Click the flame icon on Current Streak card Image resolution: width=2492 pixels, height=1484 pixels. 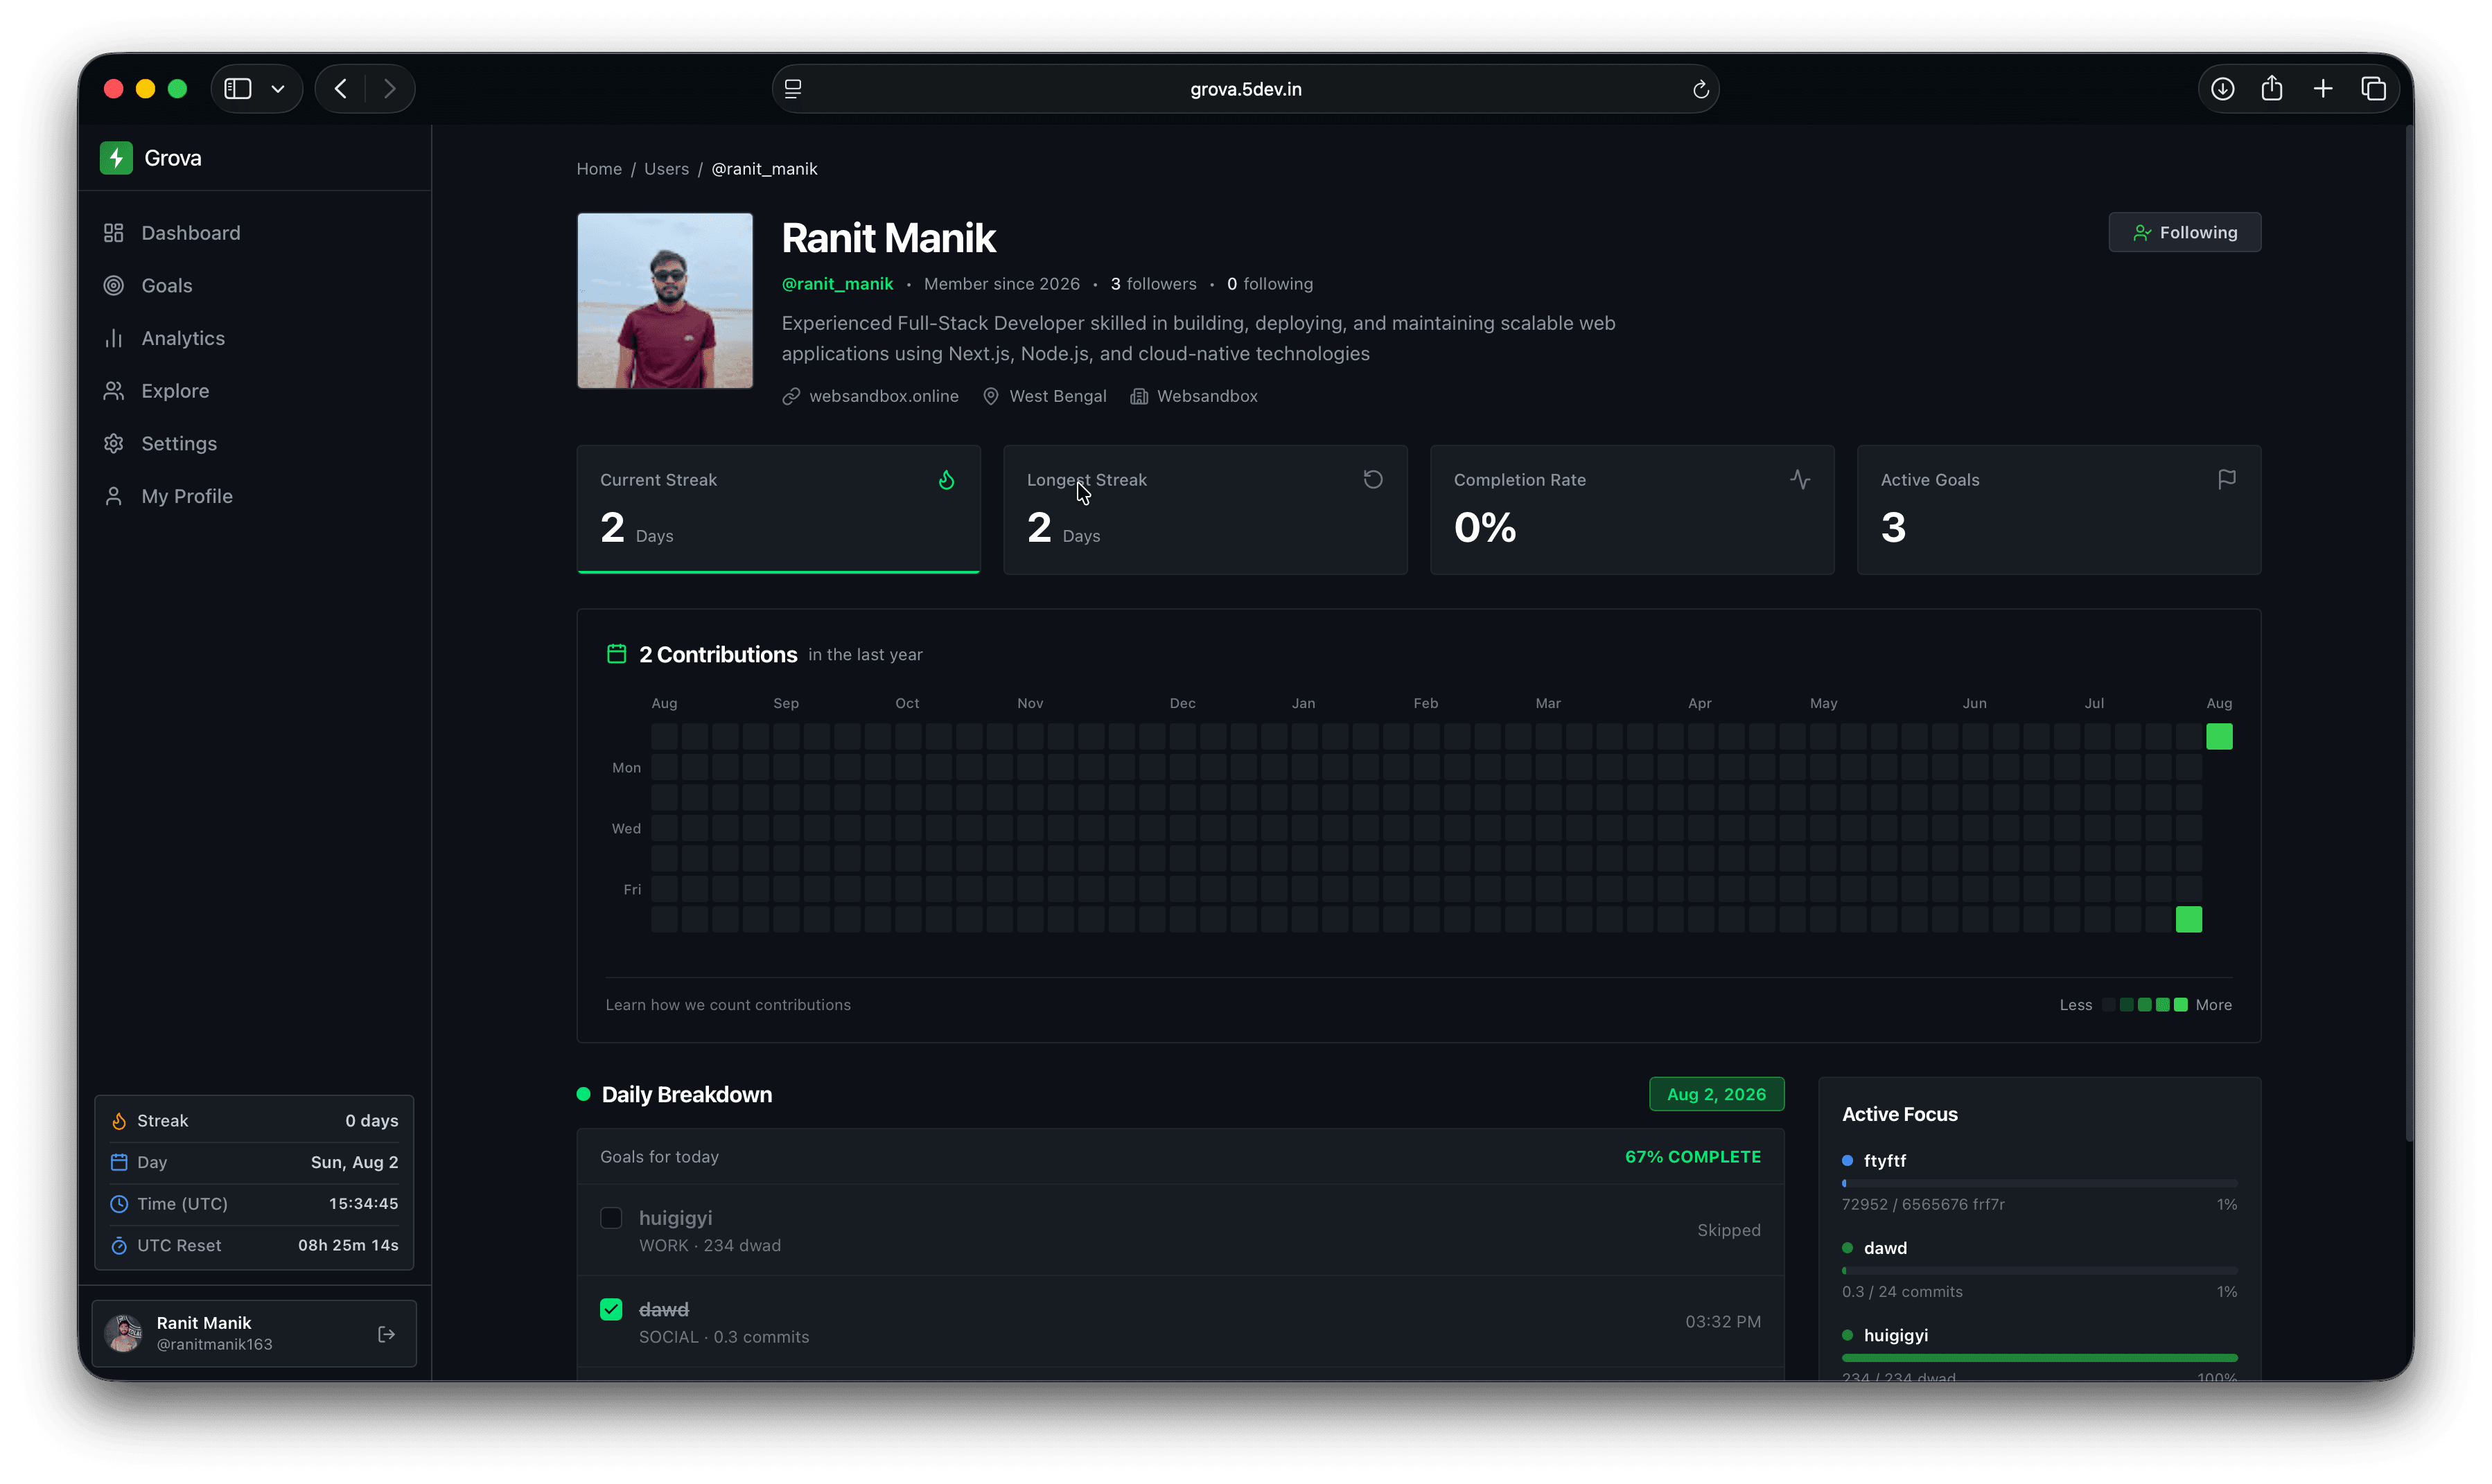(x=946, y=481)
